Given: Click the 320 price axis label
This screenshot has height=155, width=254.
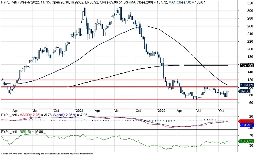Looking at the screenshot, I should pos(250,3).
